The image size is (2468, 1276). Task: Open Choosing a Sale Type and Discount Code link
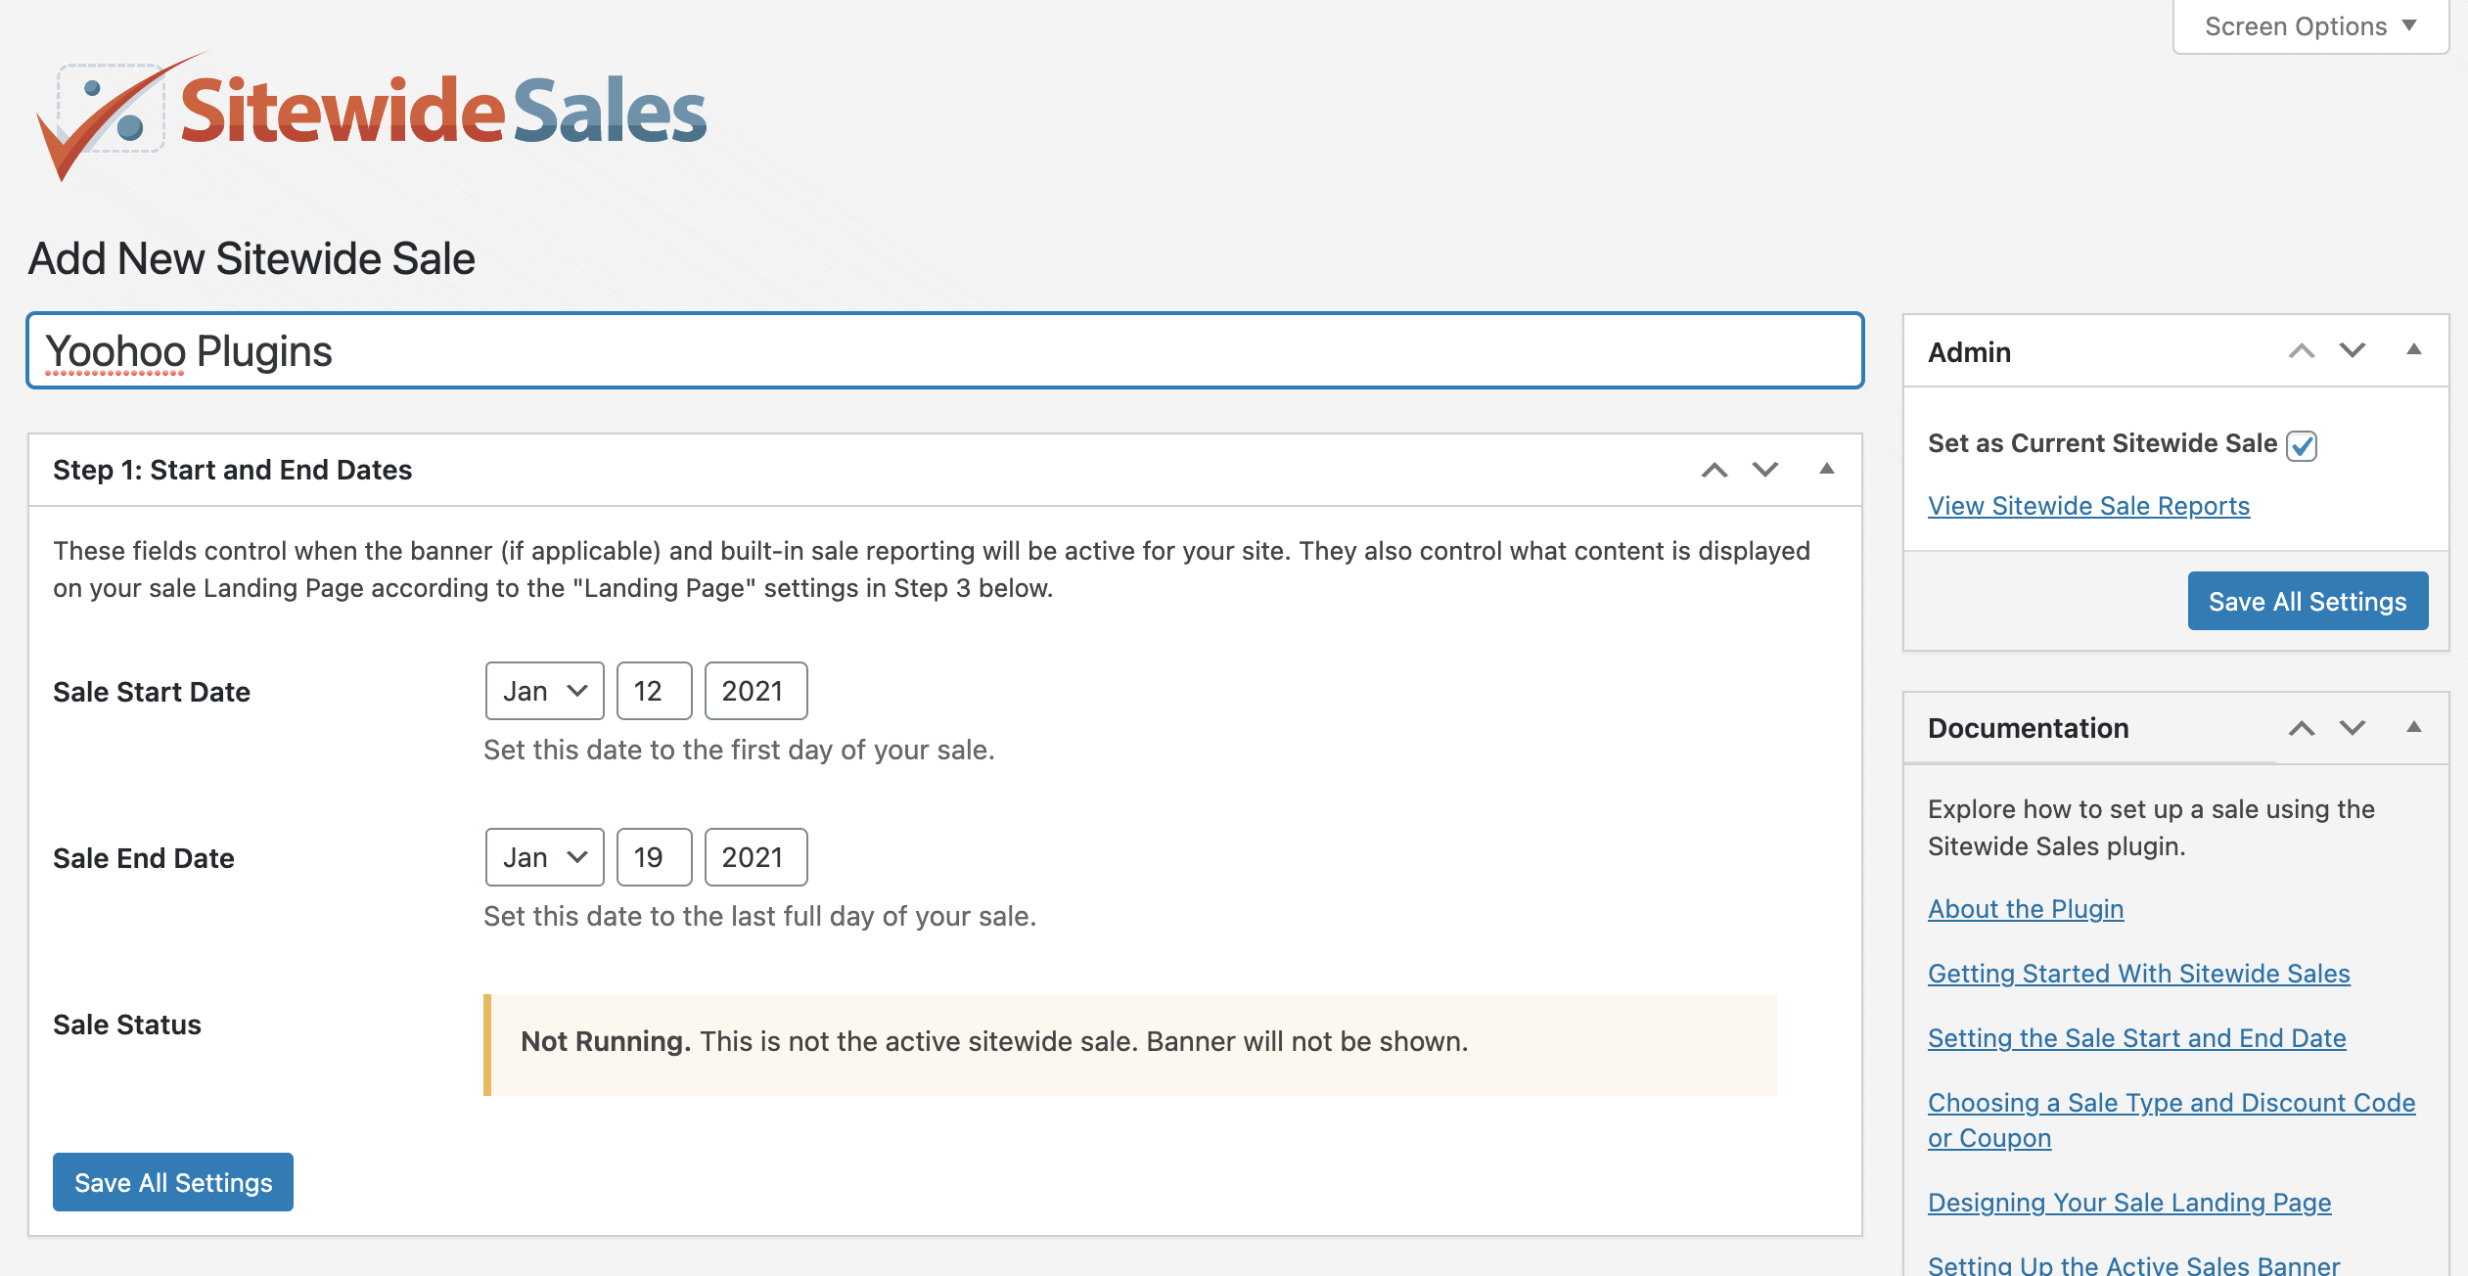pyautogui.click(x=2171, y=1119)
